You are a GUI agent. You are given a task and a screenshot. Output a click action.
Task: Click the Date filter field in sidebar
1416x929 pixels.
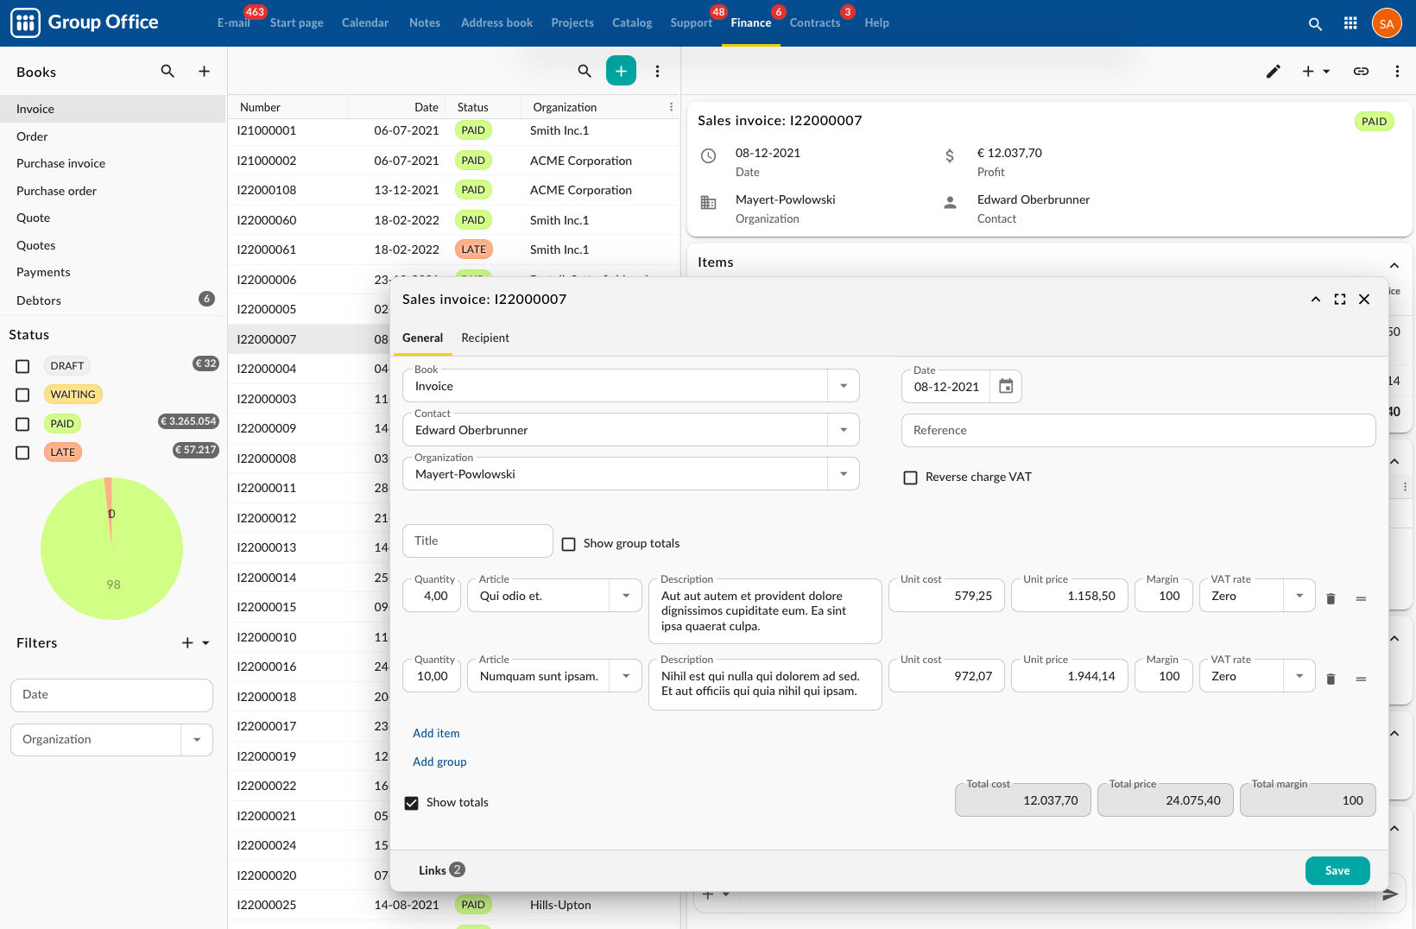111,695
